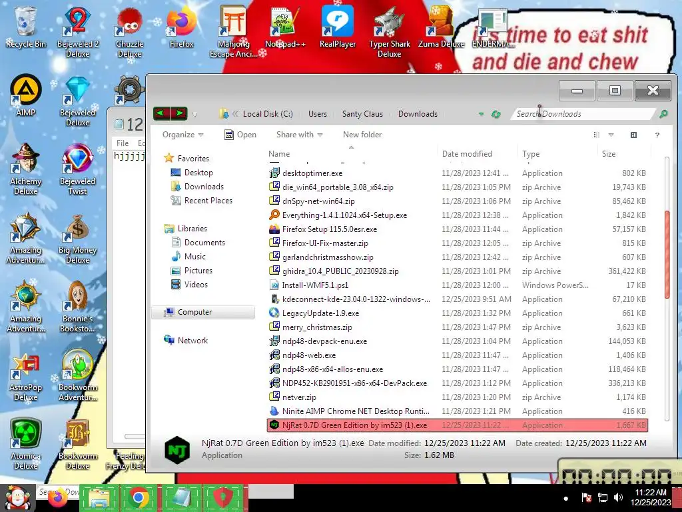Launch Mahjong Escape desktop shortcut
This screenshot has width=682, height=512.
[x=234, y=32]
